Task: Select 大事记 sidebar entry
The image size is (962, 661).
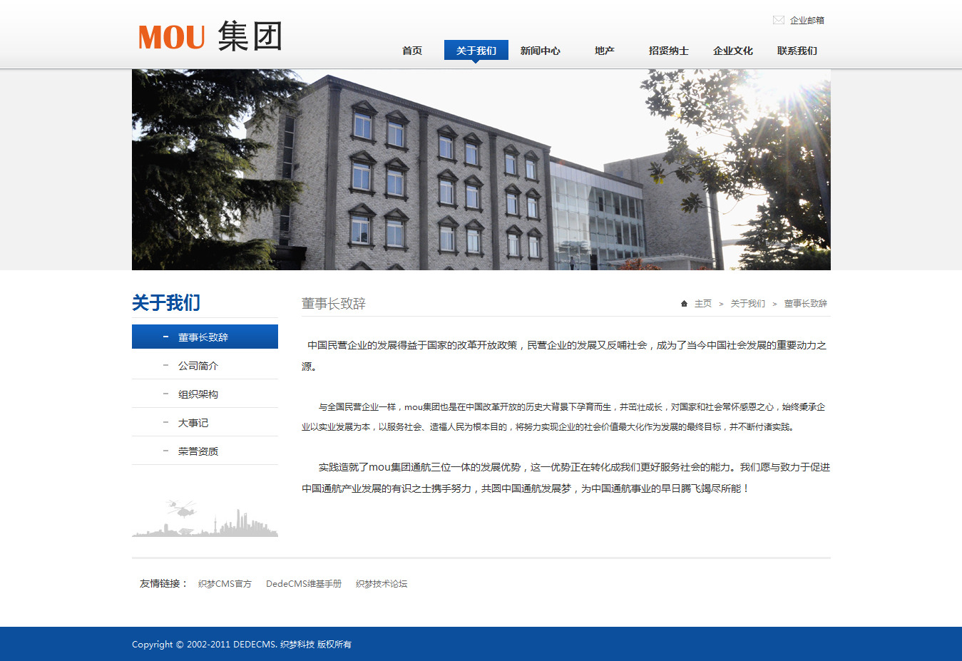Action: pyautogui.click(x=193, y=423)
